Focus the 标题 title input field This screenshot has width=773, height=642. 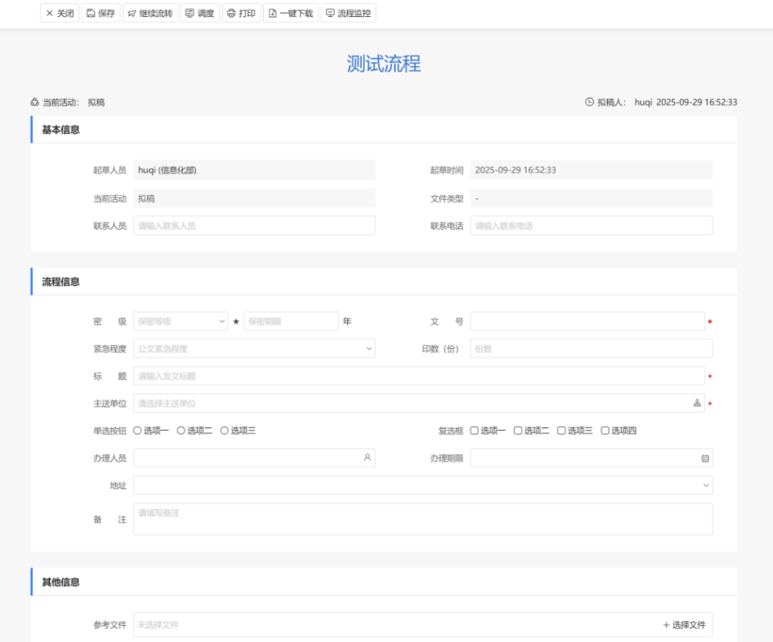[418, 376]
